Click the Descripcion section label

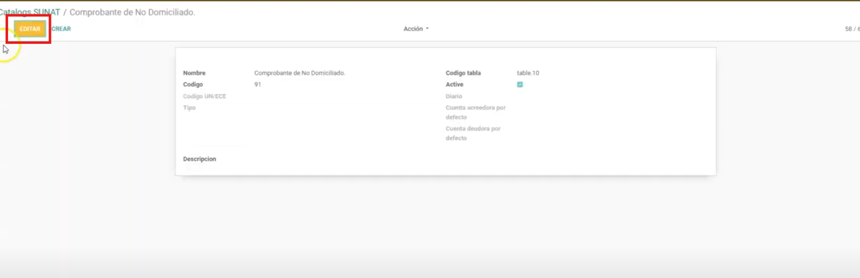pyautogui.click(x=199, y=159)
